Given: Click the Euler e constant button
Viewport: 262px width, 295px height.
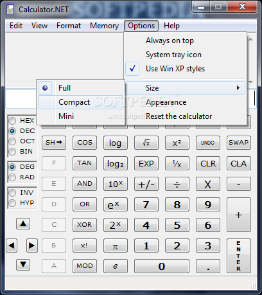Looking at the screenshot, I should pos(116,266).
